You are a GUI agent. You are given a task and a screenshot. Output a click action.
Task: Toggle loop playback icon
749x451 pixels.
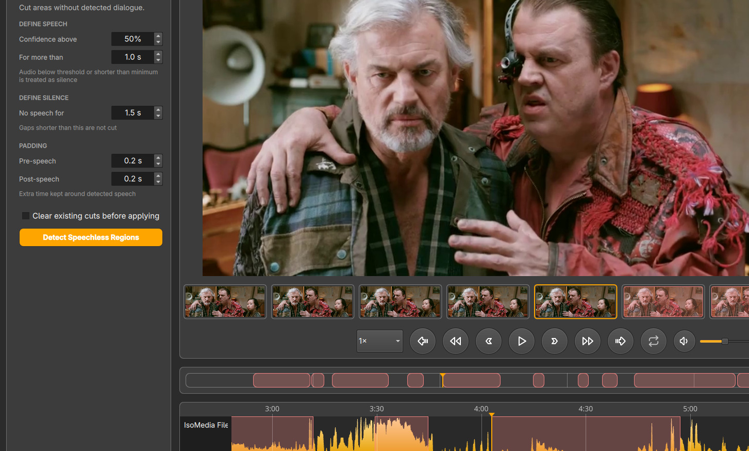pyautogui.click(x=653, y=341)
